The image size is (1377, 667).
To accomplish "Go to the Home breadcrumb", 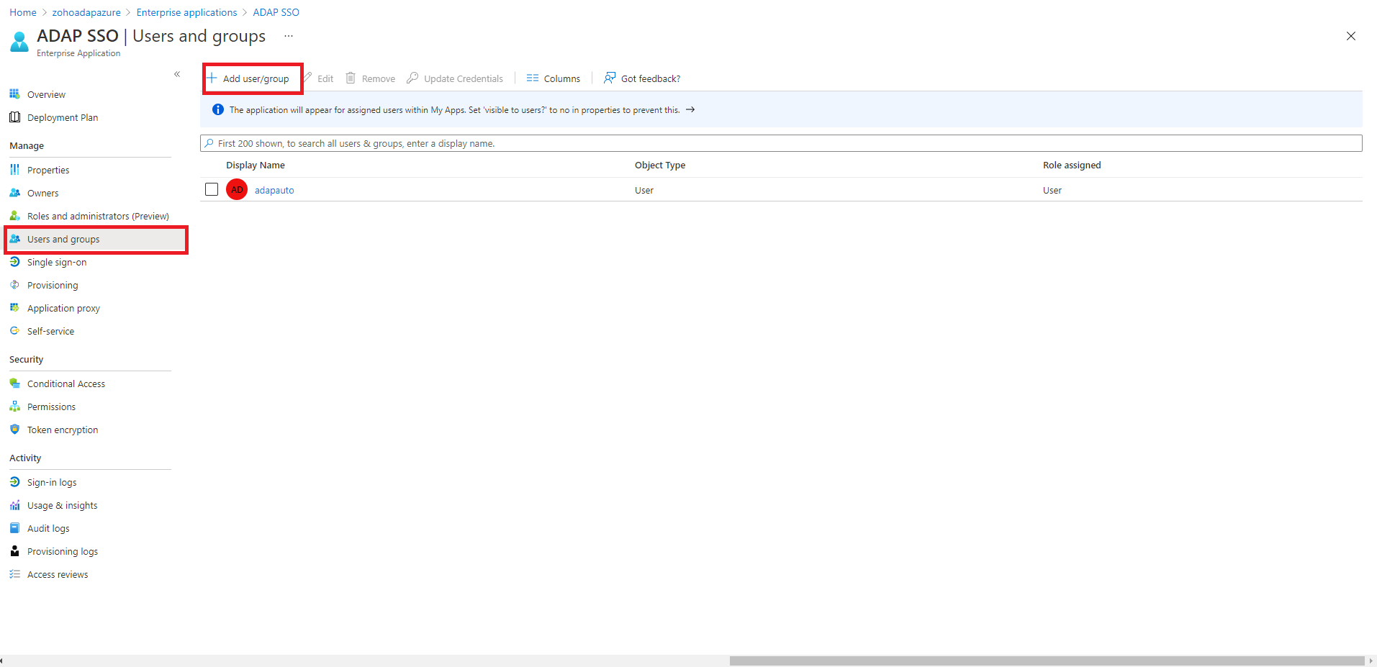I will coord(23,12).
